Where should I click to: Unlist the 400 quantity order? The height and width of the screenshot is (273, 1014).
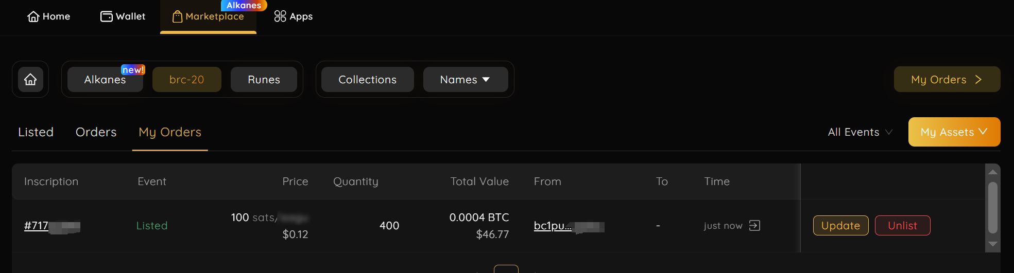[x=902, y=226]
